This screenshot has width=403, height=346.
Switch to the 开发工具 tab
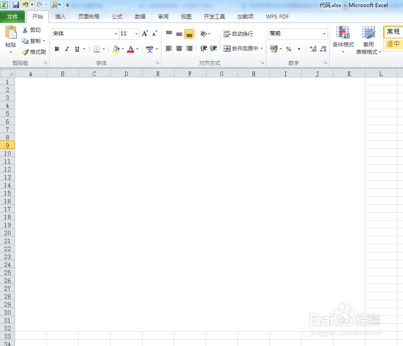click(x=215, y=17)
